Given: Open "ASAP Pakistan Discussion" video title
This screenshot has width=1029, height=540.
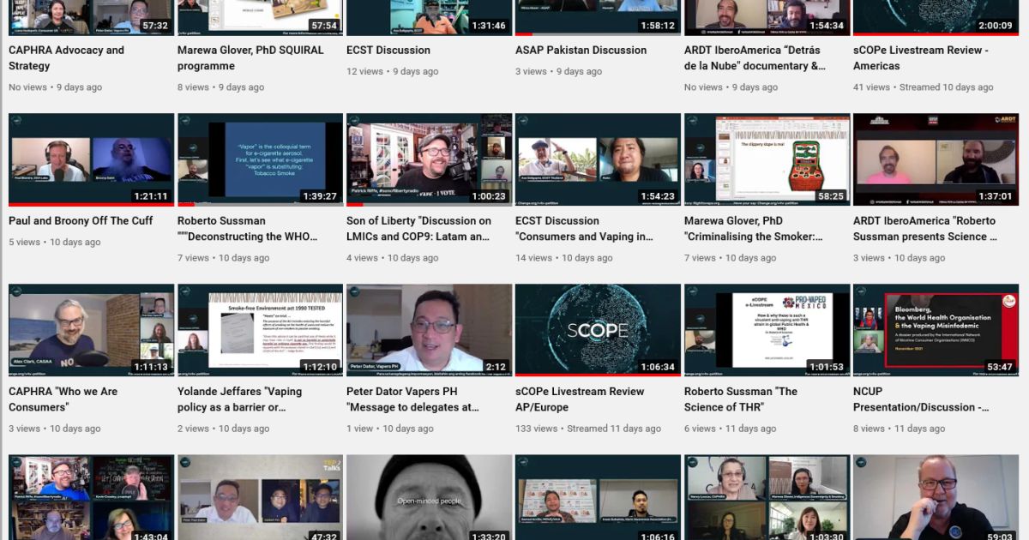Looking at the screenshot, I should [581, 50].
